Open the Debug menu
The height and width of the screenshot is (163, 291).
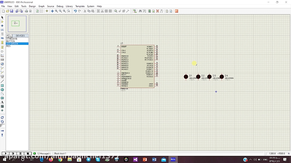click(x=60, y=6)
